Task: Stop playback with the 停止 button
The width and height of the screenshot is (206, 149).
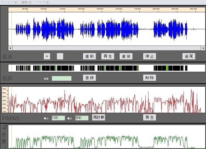Action: click(150, 56)
